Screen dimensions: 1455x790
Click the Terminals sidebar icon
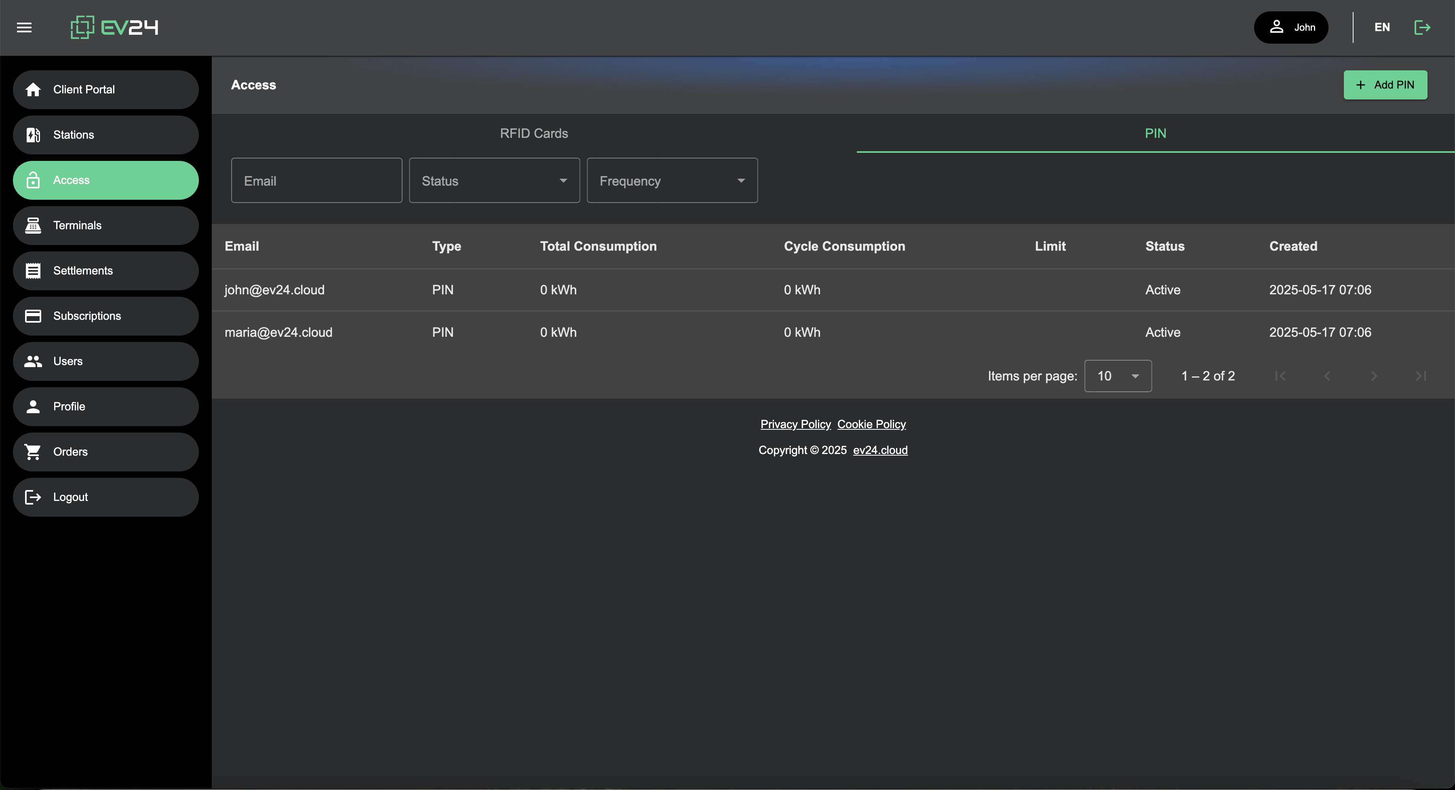pyautogui.click(x=33, y=226)
